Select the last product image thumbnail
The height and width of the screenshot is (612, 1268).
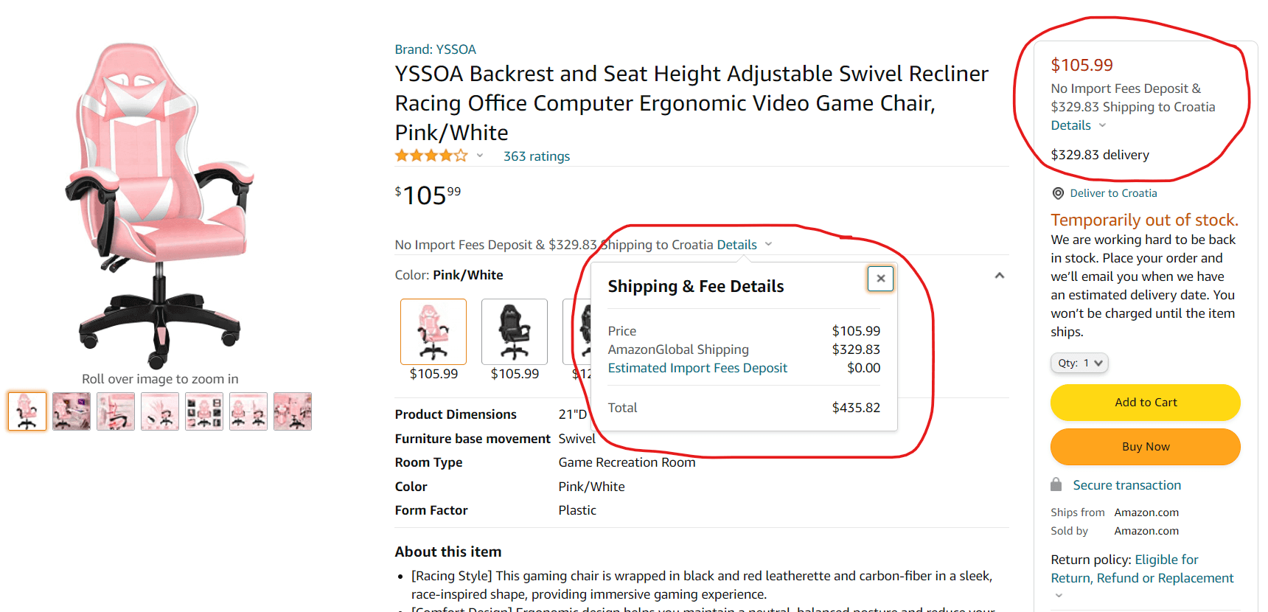(293, 411)
